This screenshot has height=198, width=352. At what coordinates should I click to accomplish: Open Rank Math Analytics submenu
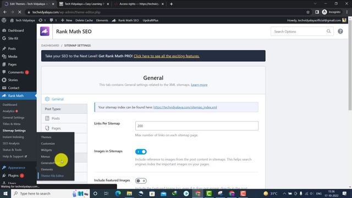click(x=9, y=111)
